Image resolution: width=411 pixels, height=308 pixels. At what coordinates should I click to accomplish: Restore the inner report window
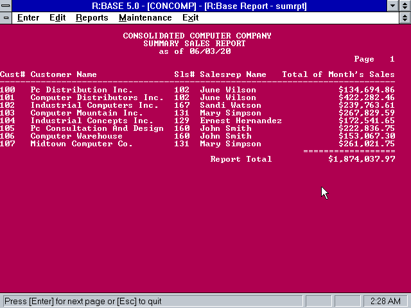coord(405,18)
